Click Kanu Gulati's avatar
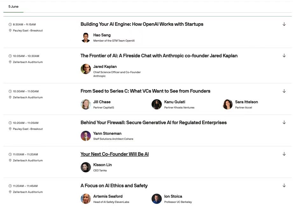This screenshot has width=293, height=209. pyautogui.click(x=157, y=104)
